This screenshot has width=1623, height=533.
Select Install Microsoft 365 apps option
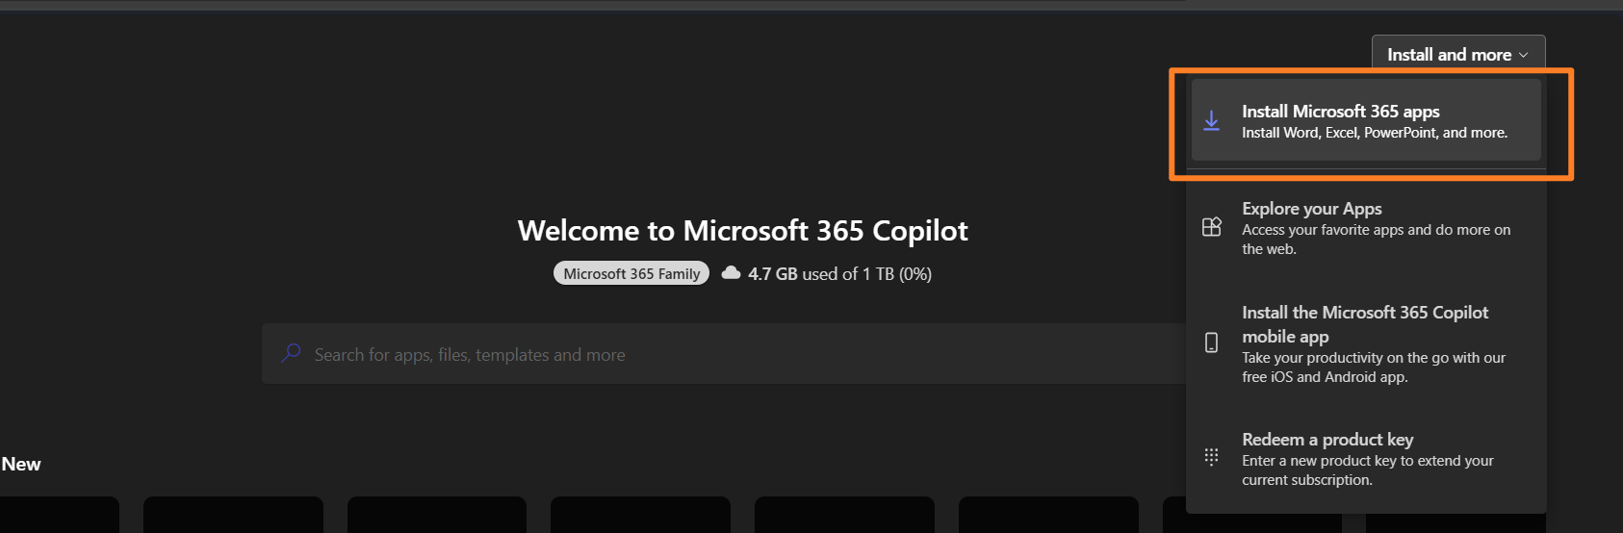(1366, 120)
